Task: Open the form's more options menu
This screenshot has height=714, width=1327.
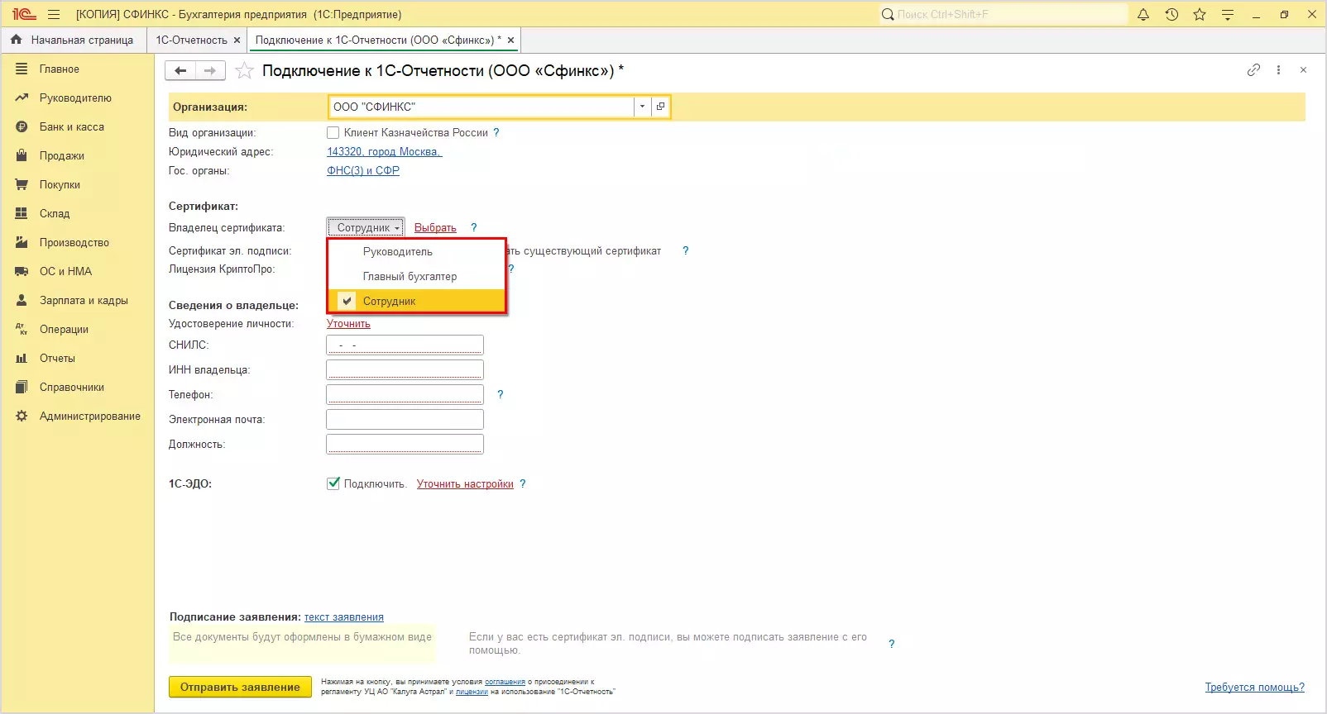Action: coord(1278,70)
